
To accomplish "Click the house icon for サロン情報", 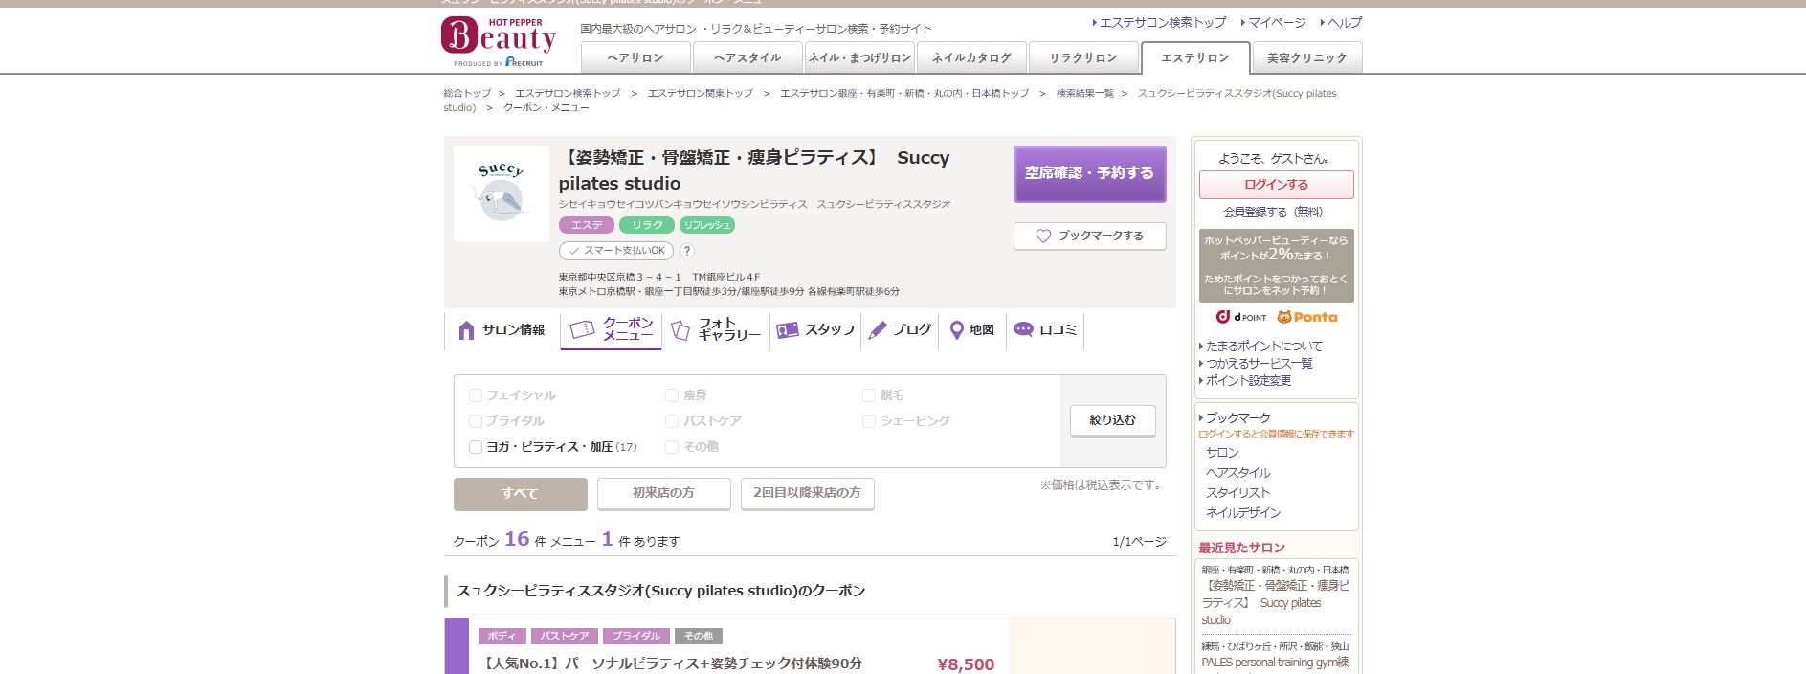I will pyautogui.click(x=466, y=330).
